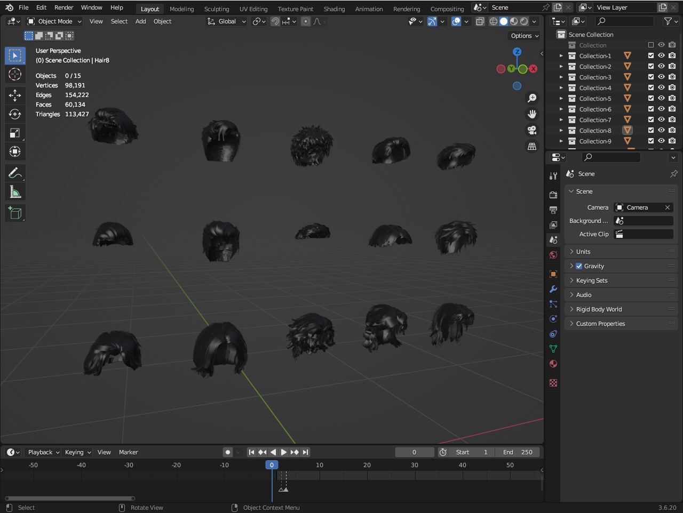Expand Collection-1 in outliner
This screenshot has height=513, width=683.
click(x=561, y=56)
